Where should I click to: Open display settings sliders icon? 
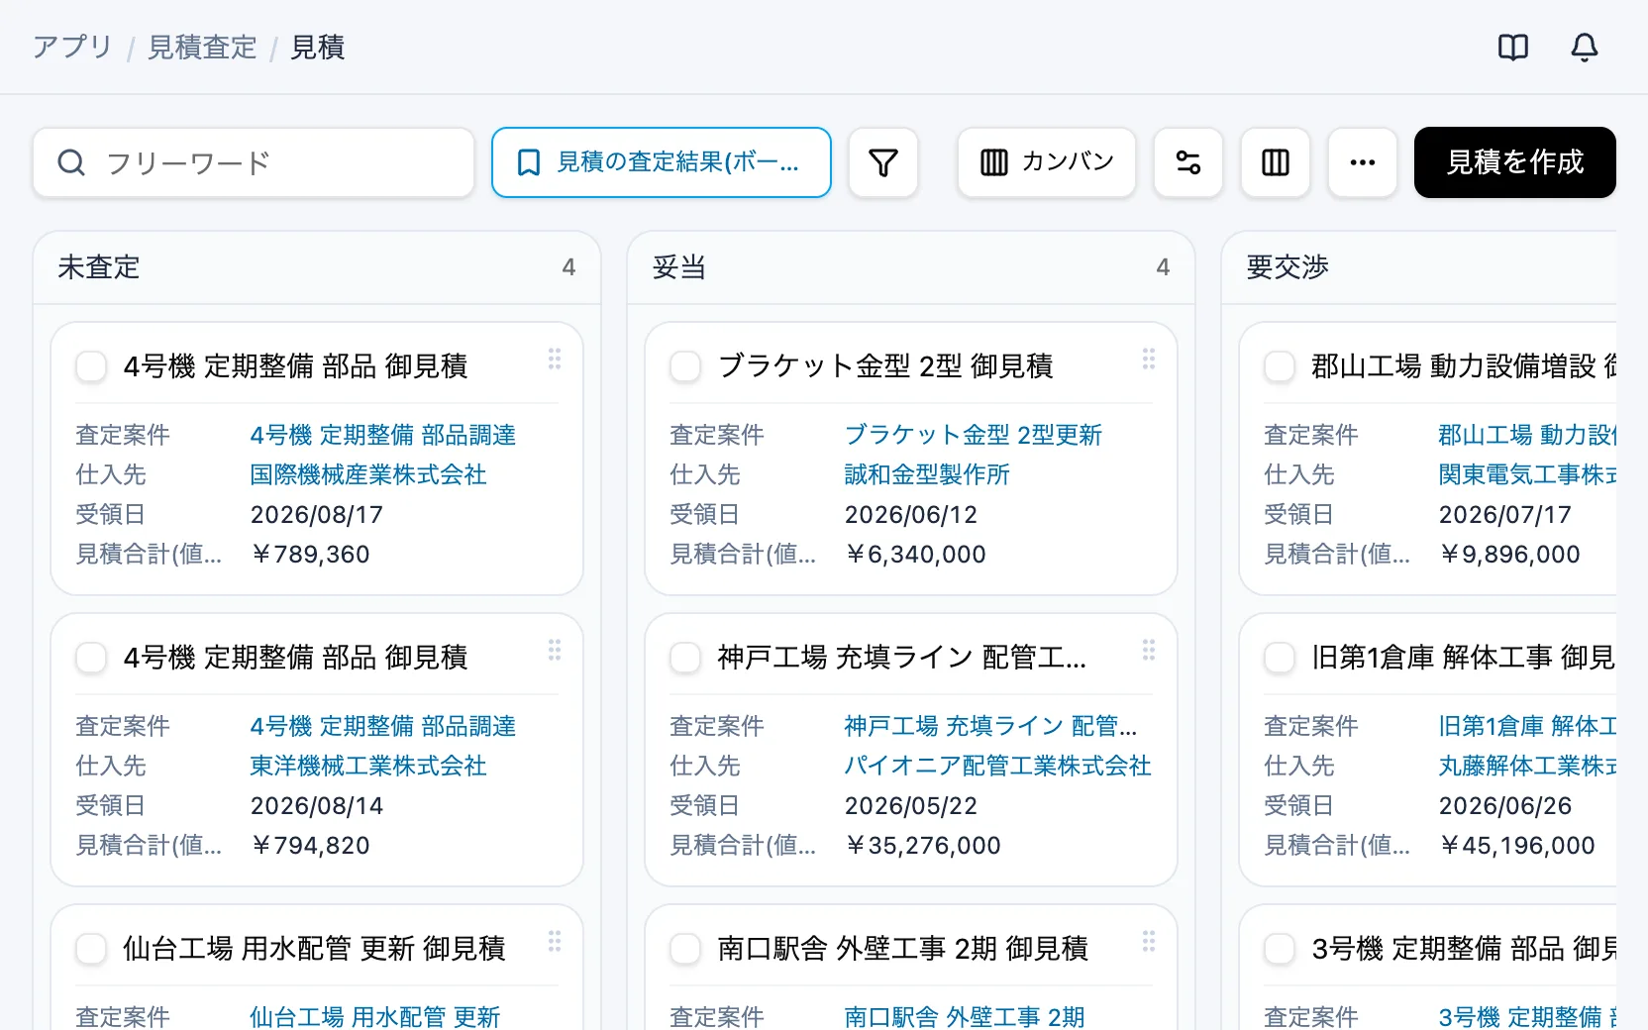[1188, 162]
